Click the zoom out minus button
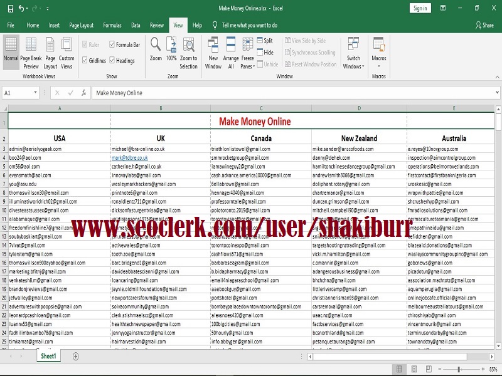 [440, 369]
